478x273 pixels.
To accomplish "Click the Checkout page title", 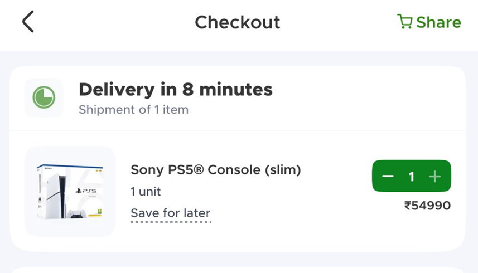I will coord(237,22).
